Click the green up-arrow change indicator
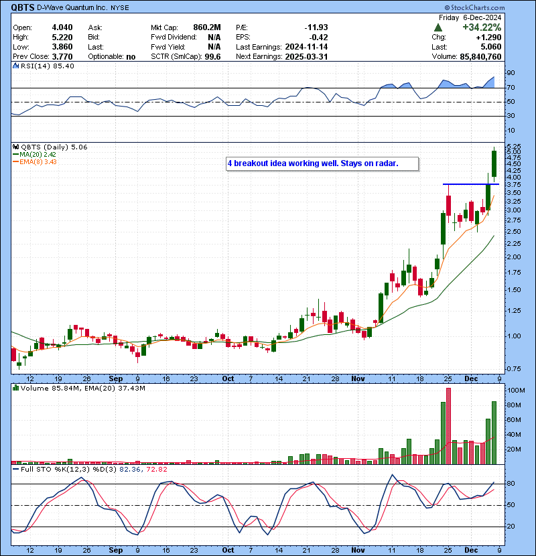This screenshot has width=536, height=556. [438, 27]
